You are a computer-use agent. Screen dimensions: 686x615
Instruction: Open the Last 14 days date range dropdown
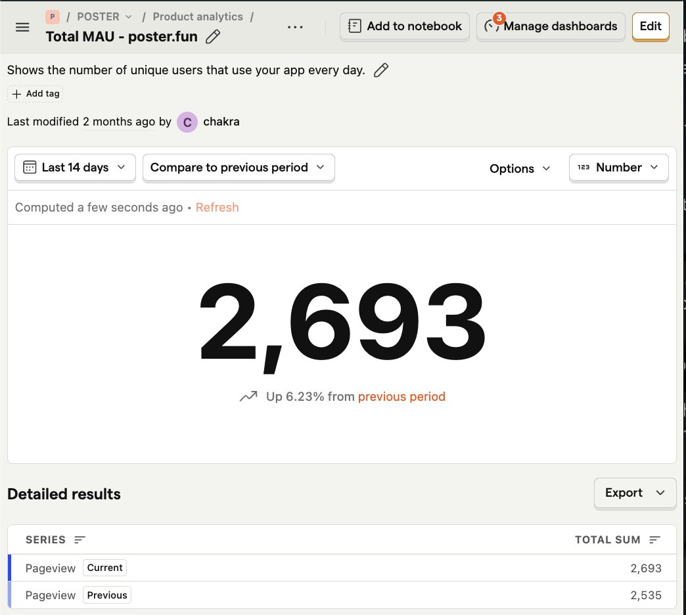pos(76,168)
